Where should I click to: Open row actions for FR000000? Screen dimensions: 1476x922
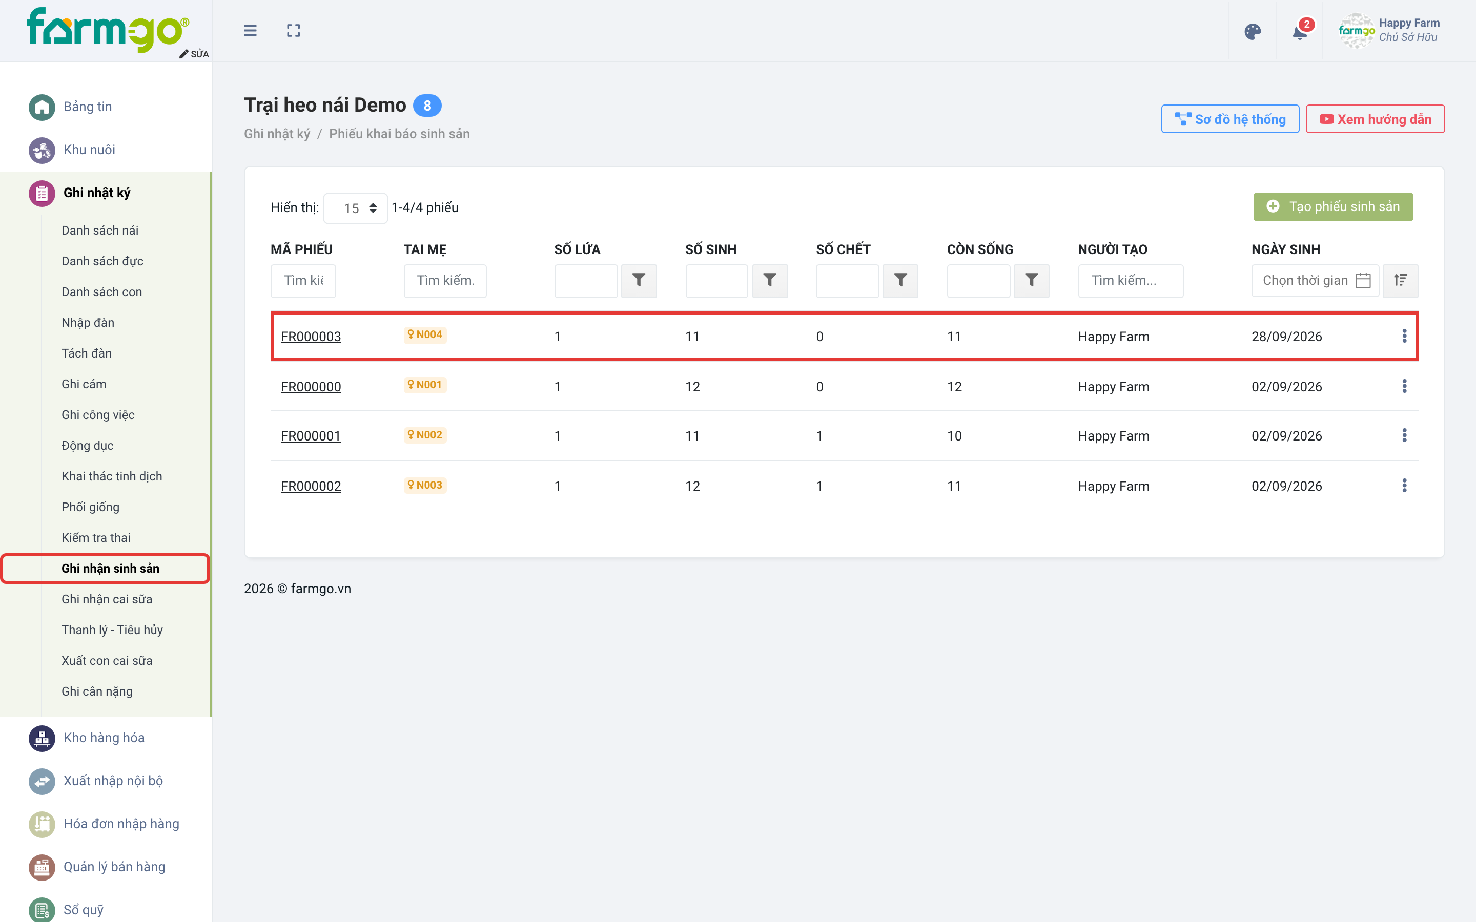[1404, 386]
